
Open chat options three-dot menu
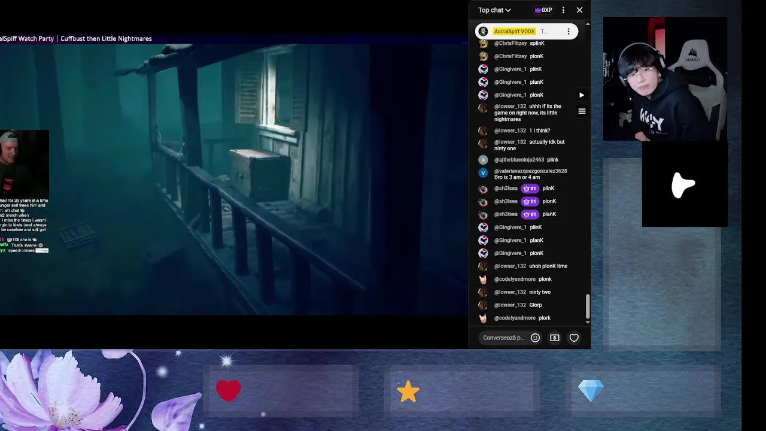coord(563,10)
